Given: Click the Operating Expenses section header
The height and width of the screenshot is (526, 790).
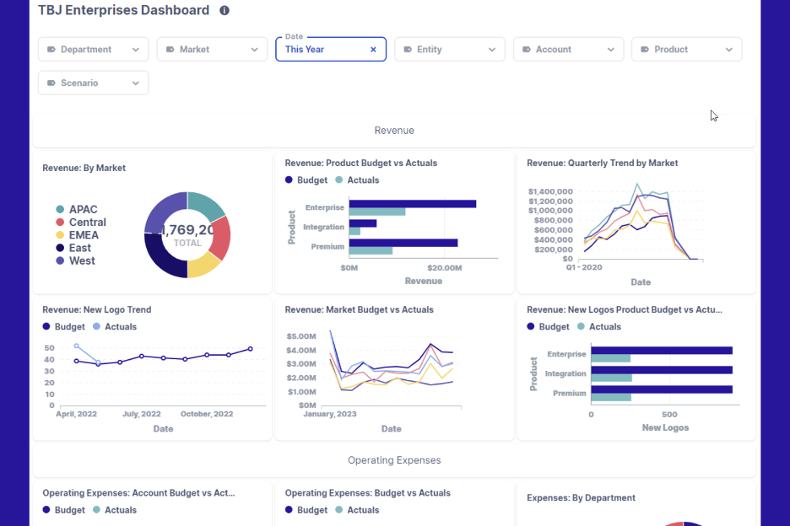Looking at the screenshot, I should click(394, 460).
